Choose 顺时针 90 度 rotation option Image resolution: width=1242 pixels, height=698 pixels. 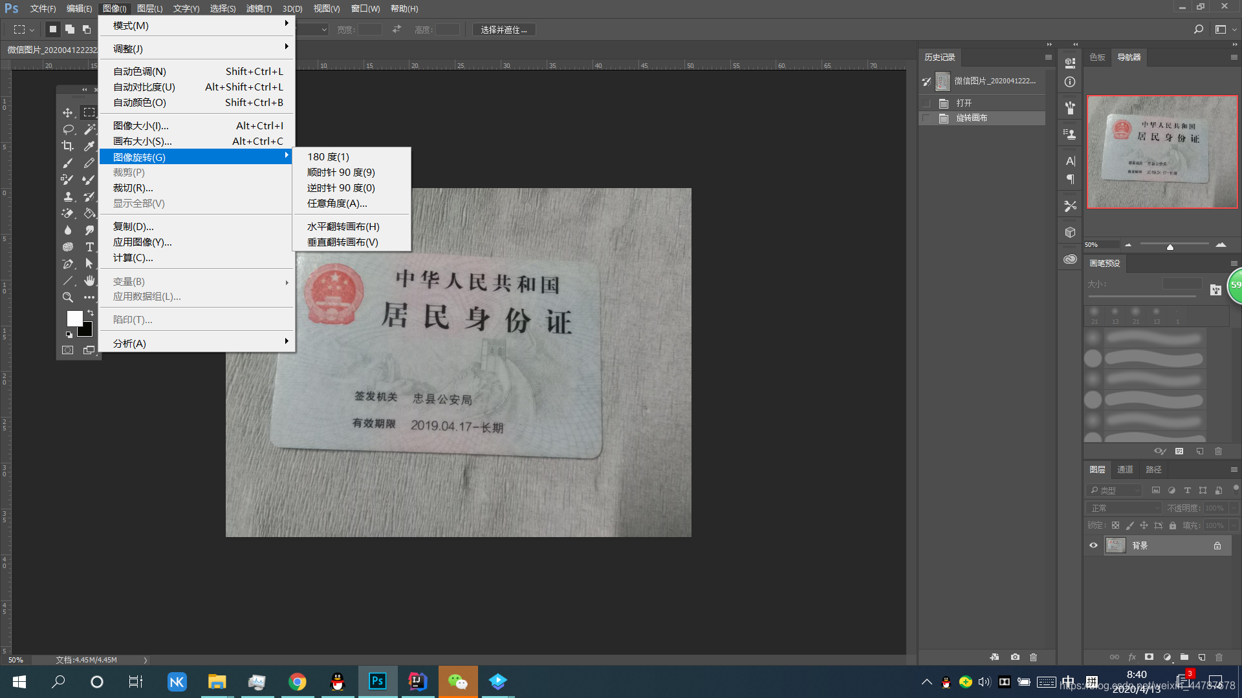[341, 173]
